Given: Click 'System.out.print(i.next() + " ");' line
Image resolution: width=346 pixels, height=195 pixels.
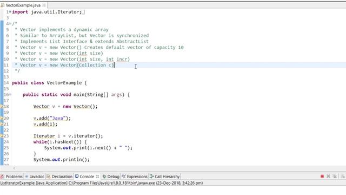Looking at the screenshot, I should [x=88, y=148].
